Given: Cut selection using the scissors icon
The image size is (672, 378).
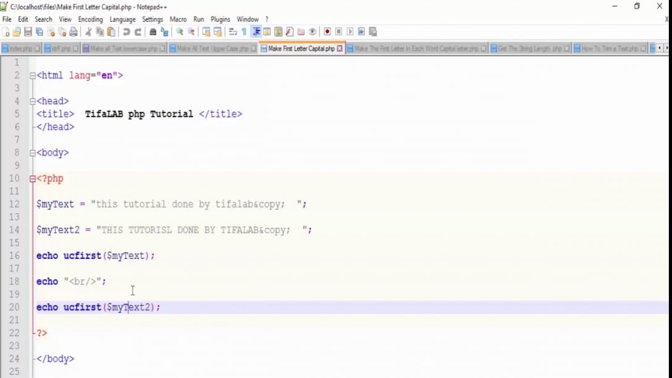Looking at the screenshot, I should tap(88, 31).
